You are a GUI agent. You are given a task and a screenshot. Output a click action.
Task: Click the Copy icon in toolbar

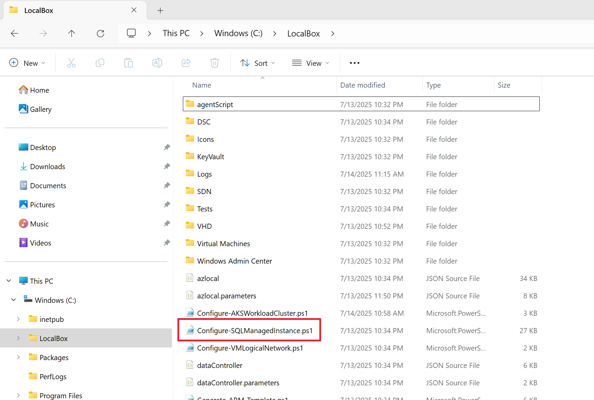point(100,63)
